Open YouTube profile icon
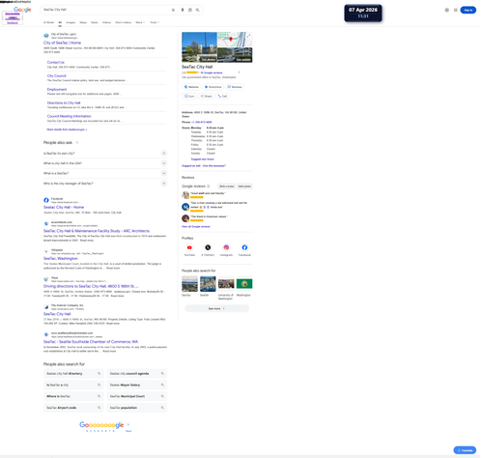483x458 pixels. coord(189,247)
